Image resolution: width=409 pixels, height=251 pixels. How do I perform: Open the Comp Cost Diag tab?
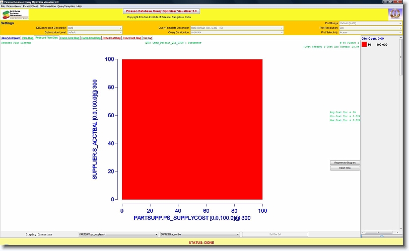[x=69, y=38]
